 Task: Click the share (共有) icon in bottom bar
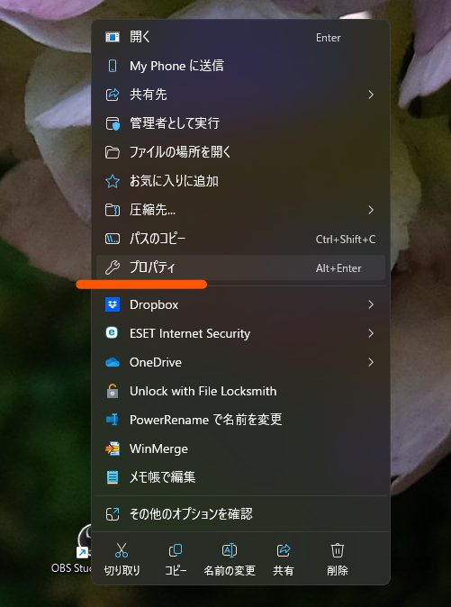pyautogui.click(x=284, y=550)
